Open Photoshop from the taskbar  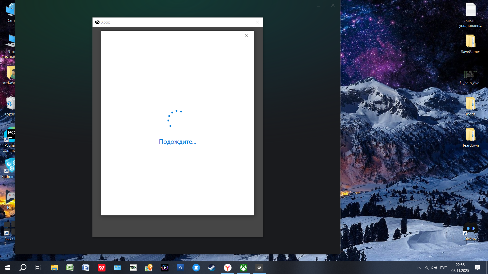(x=180, y=267)
